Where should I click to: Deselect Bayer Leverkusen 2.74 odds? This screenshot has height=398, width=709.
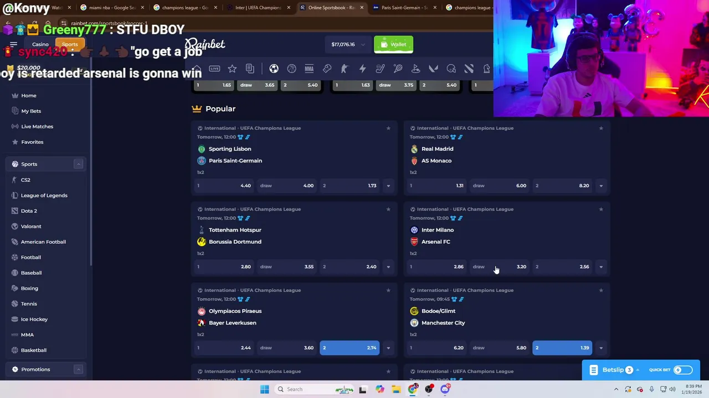(350, 348)
